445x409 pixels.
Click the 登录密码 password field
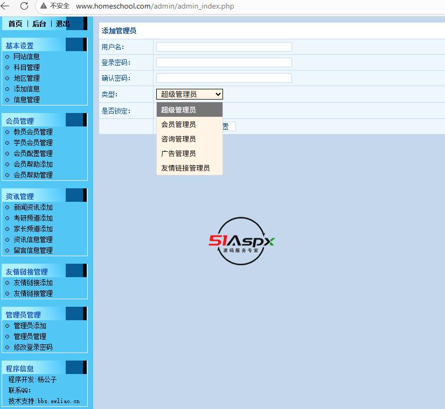click(x=224, y=62)
